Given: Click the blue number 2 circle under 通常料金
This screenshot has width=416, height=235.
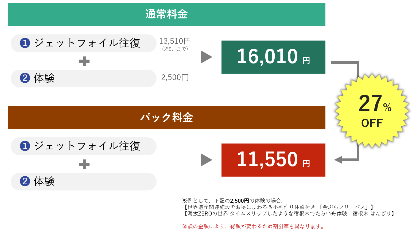Looking at the screenshot, I should tap(25, 78).
